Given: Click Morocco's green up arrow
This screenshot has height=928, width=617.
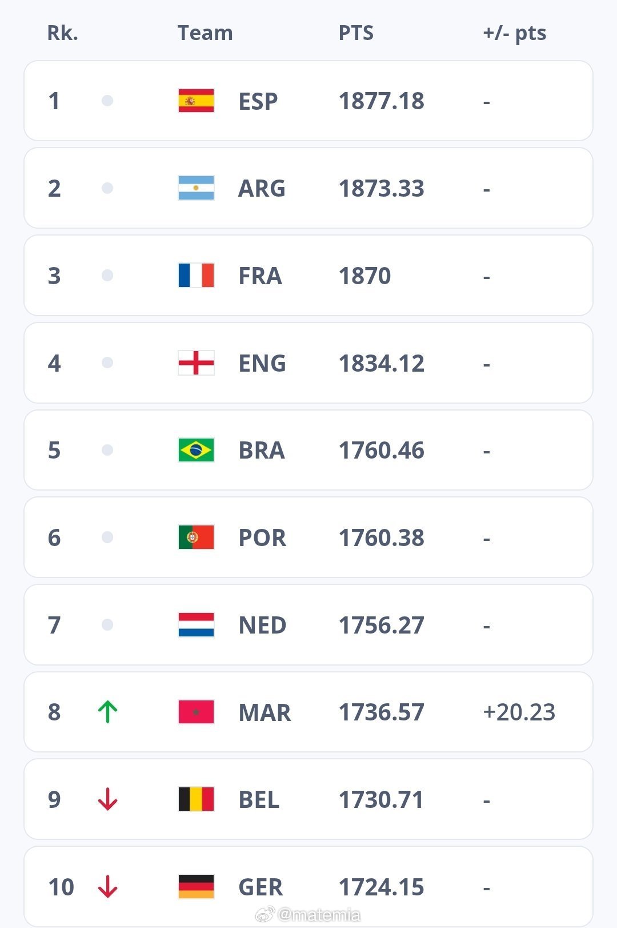Looking at the screenshot, I should click(107, 712).
